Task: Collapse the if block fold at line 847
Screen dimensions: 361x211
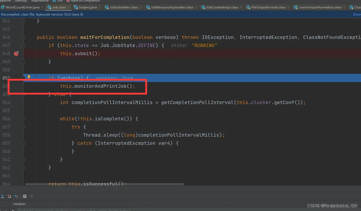Action: tap(23, 45)
